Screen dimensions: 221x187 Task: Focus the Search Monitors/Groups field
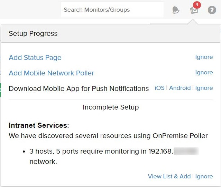pos(111,10)
